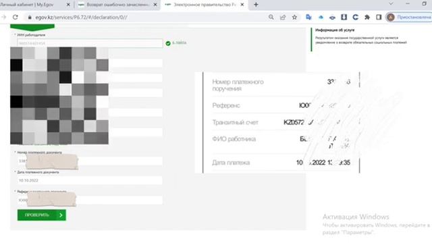Image resolution: width=432 pixels, height=243 pixels.
Task: Click the address bar URL egov.kz
Action: coord(81,17)
